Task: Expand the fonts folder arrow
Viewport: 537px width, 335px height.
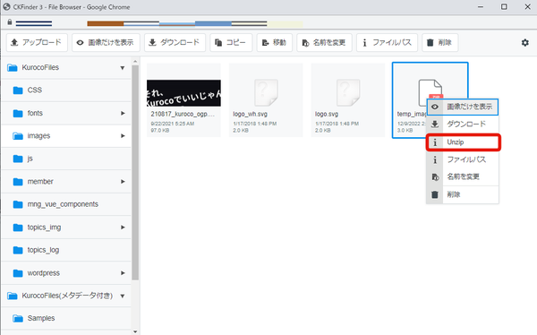Action: click(x=123, y=113)
